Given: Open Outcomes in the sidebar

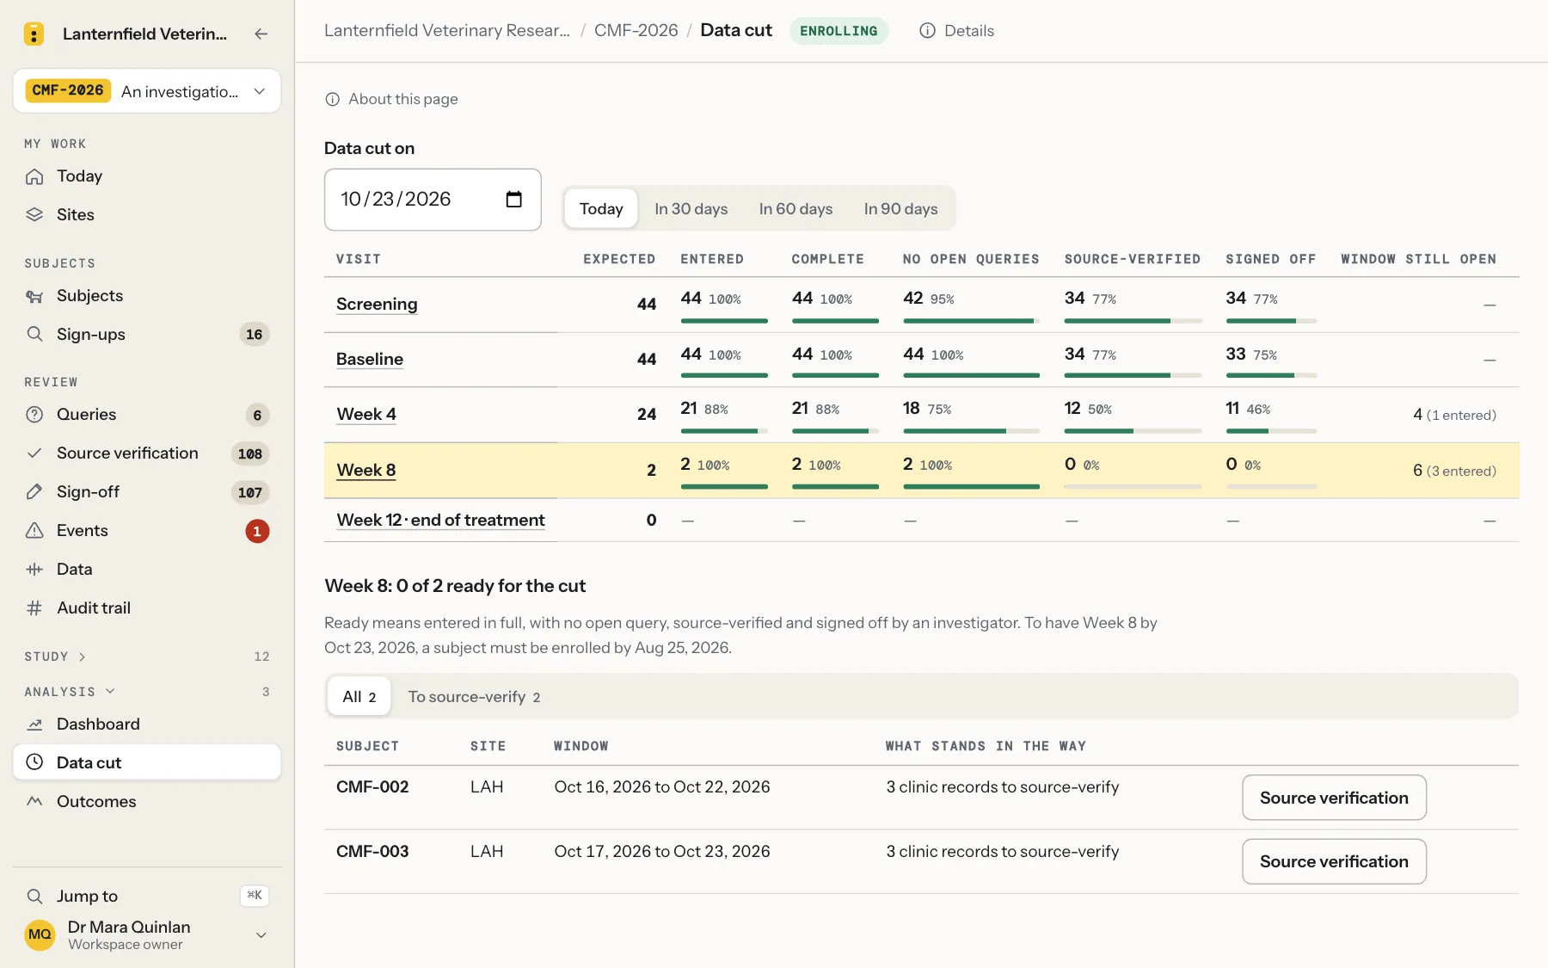Looking at the screenshot, I should tap(147, 802).
